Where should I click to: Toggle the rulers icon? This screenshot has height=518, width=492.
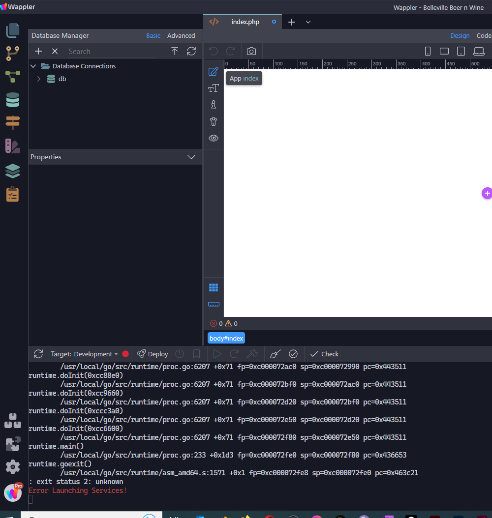point(214,304)
